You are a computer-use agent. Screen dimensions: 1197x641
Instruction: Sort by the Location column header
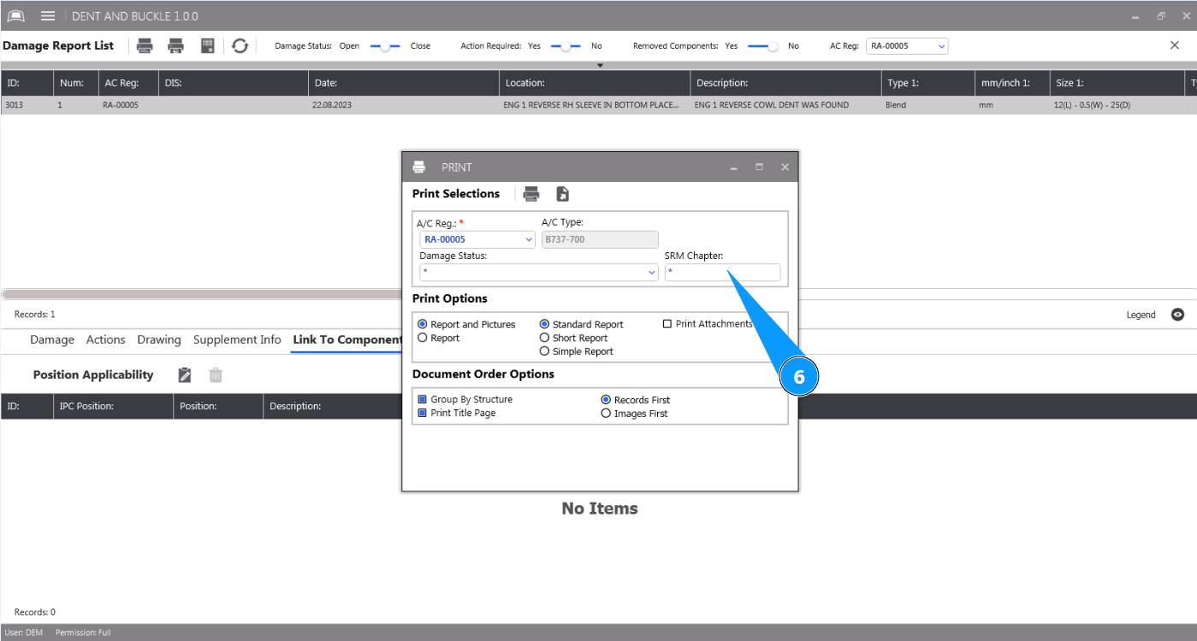(x=594, y=83)
